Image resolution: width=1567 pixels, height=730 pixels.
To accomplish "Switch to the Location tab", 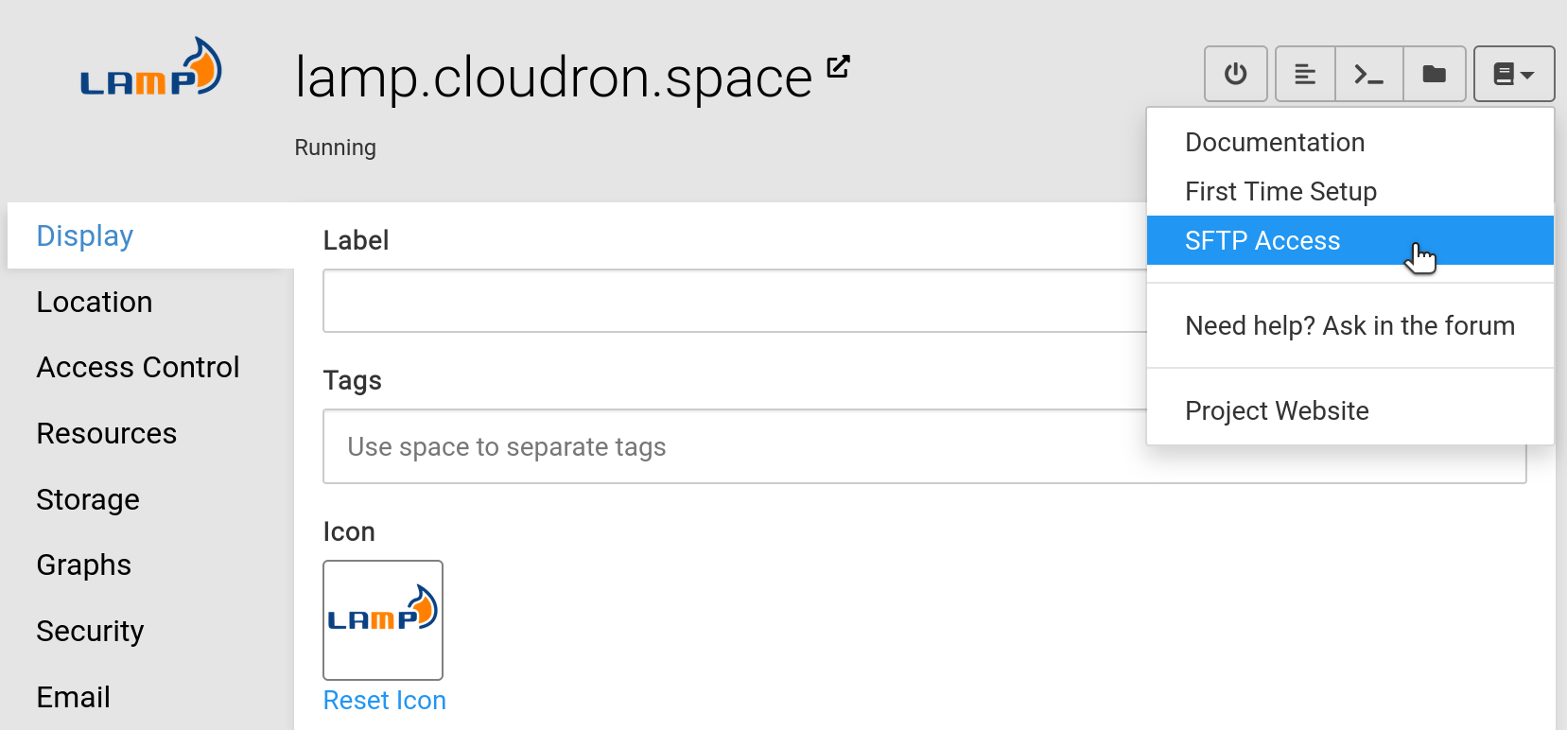I will 95,303.
